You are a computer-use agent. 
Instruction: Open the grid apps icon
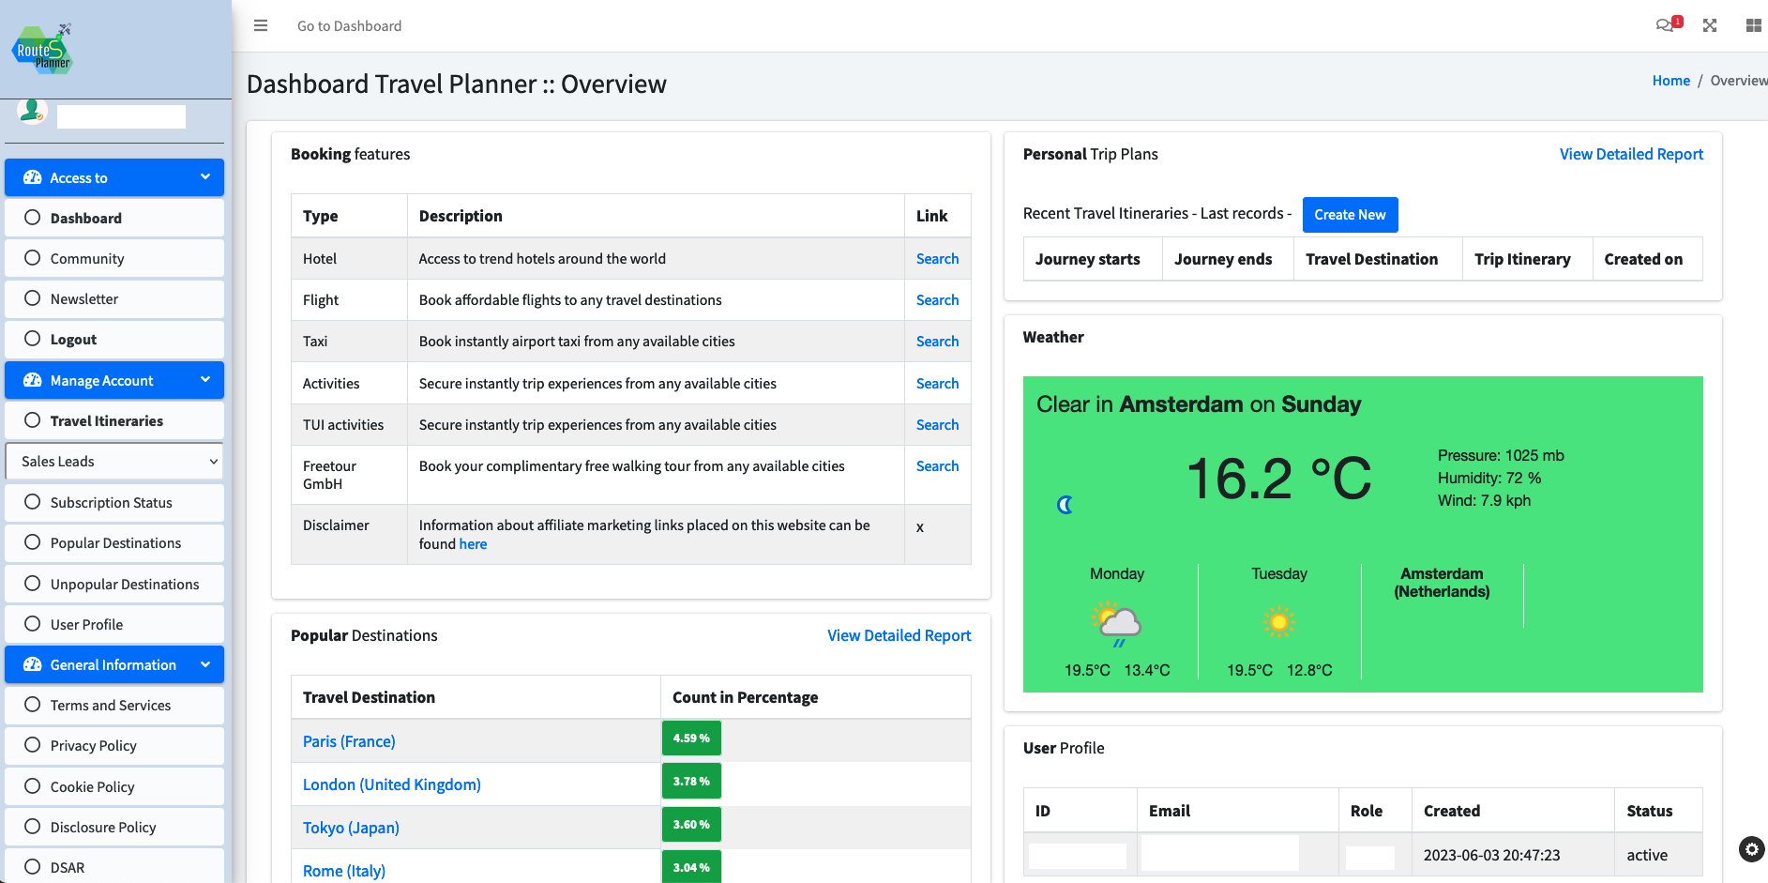click(x=1753, y=25)
